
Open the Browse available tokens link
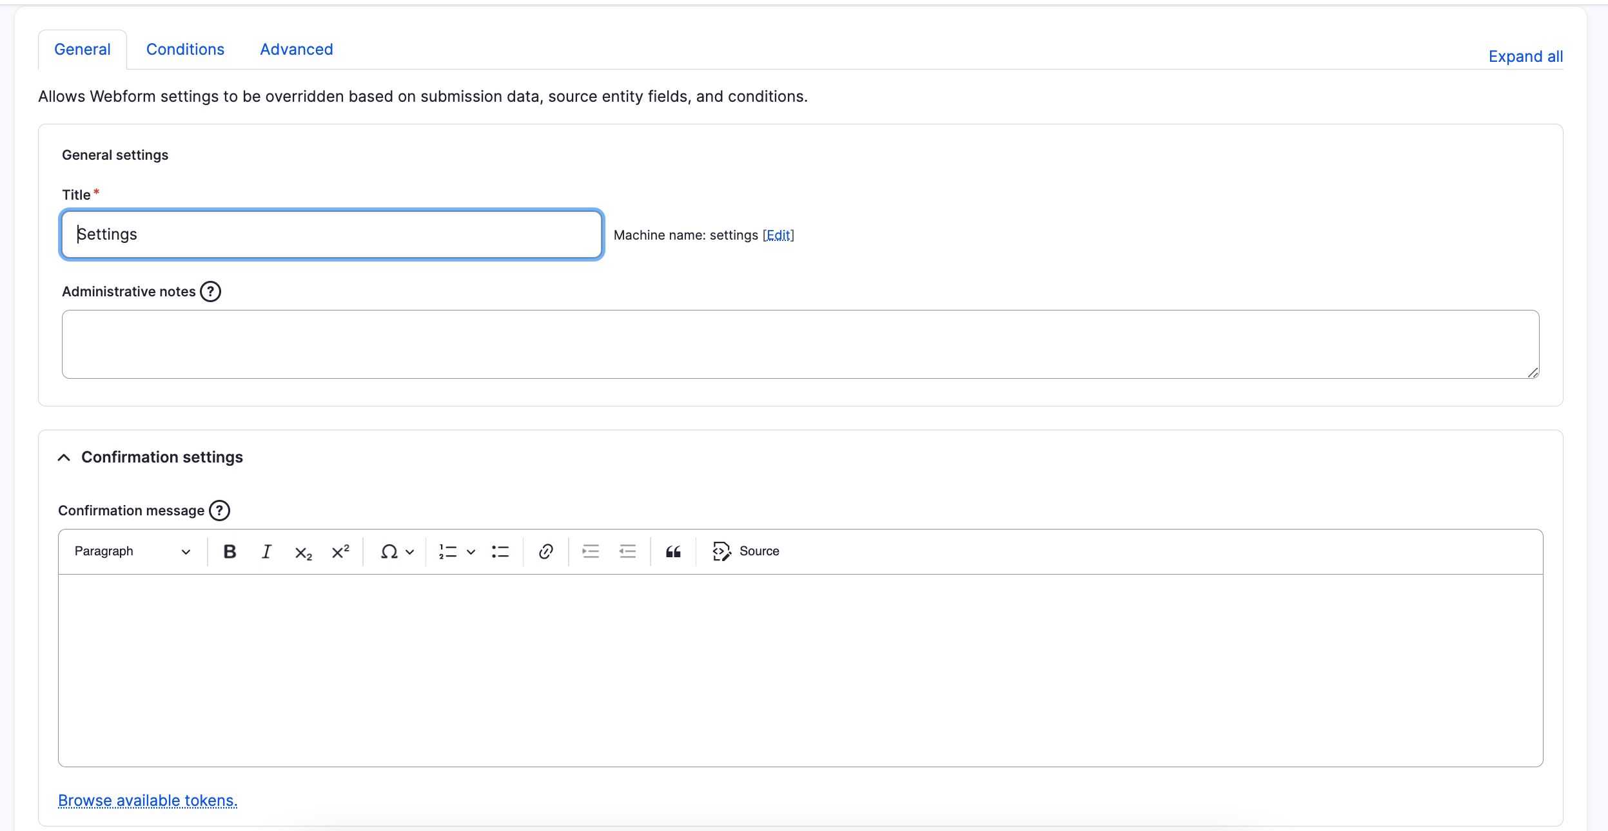coord(148,801)
